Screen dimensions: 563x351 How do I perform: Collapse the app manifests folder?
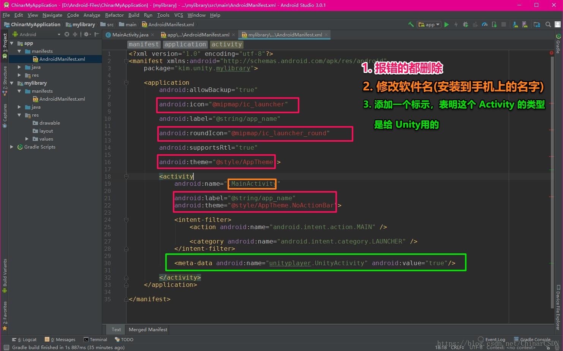[x=19, y=51]
